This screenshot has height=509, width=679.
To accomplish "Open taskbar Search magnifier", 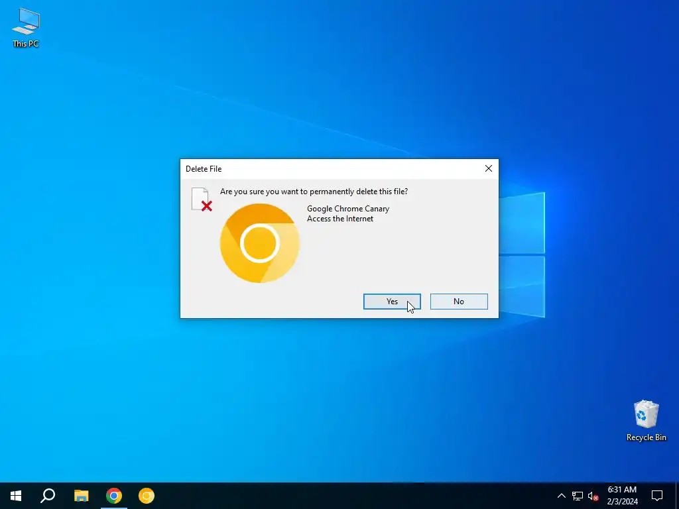I will point(48,496).
